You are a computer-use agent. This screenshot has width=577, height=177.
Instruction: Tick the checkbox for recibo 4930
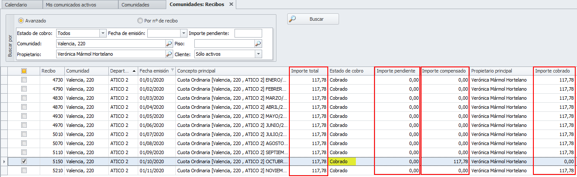tap(24, 116)
